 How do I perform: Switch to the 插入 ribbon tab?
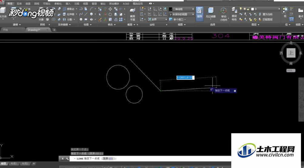click(68, 4)
